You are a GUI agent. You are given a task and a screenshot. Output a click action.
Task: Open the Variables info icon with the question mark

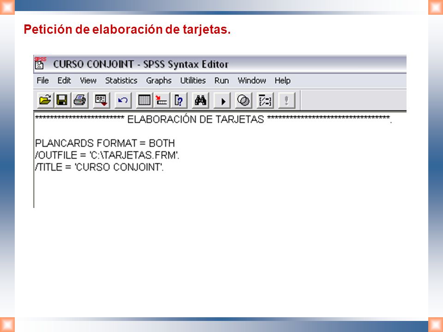[x=179, y=100]
